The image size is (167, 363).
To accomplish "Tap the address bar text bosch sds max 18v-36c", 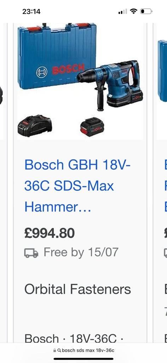I will coord(88,351).
